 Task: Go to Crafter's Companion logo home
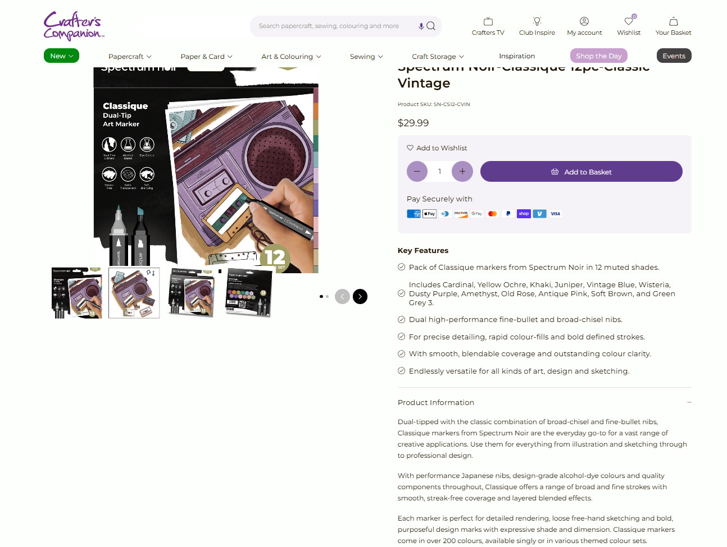click(74, 26)
